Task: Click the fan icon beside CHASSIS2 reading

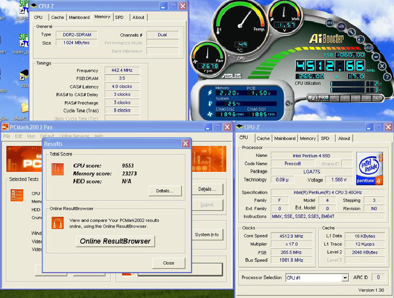Action: 210,114
